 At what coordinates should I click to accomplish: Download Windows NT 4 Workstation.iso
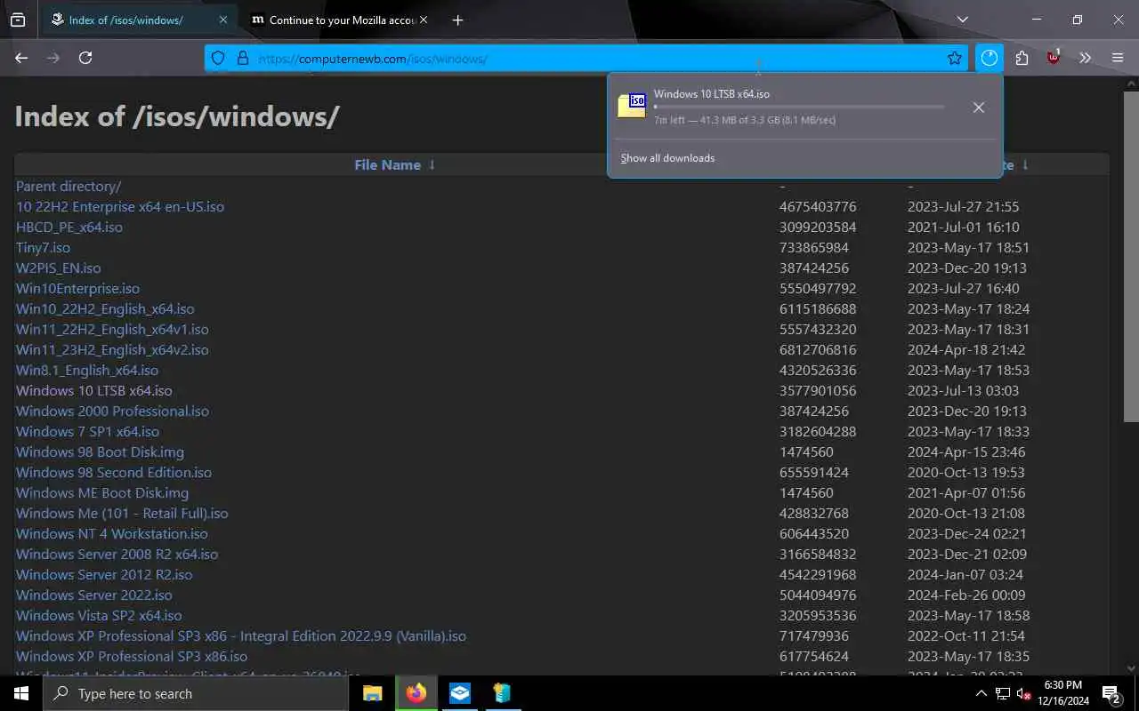(x=112, y=534)
